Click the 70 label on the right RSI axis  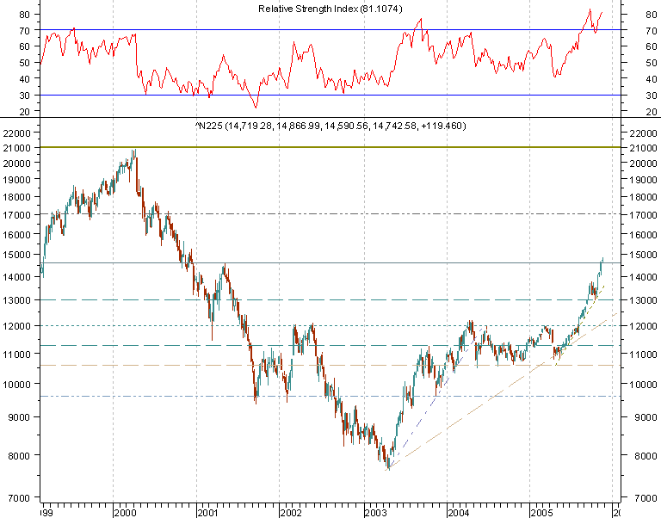(652, 31)
